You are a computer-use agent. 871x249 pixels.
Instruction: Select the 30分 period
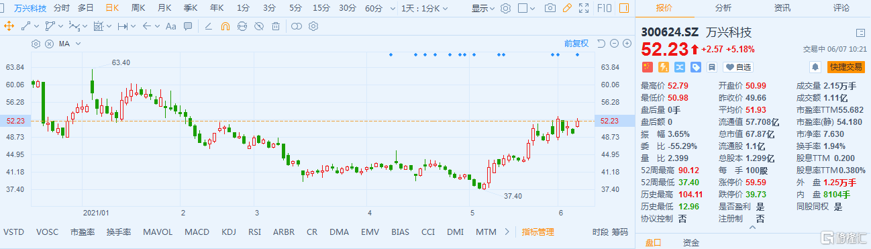[x=347, y=8]
